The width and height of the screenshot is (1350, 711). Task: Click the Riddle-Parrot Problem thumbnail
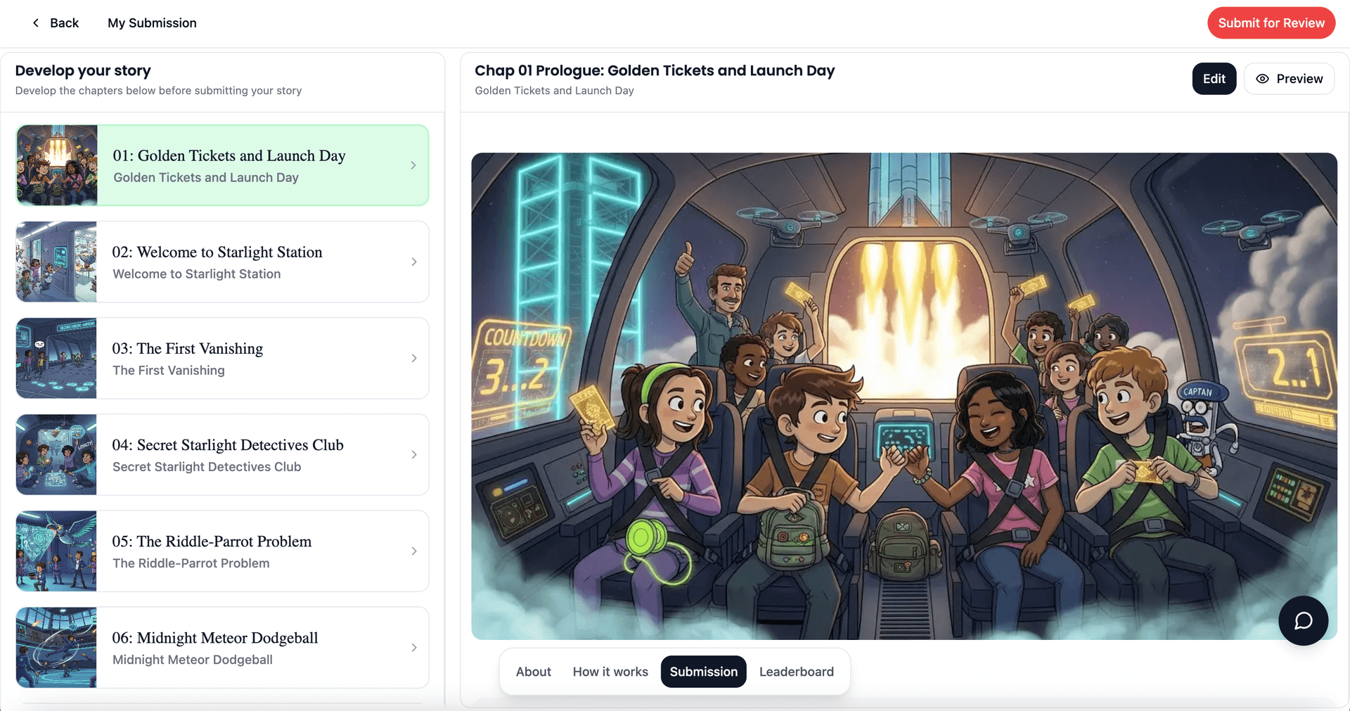(56, 551)
